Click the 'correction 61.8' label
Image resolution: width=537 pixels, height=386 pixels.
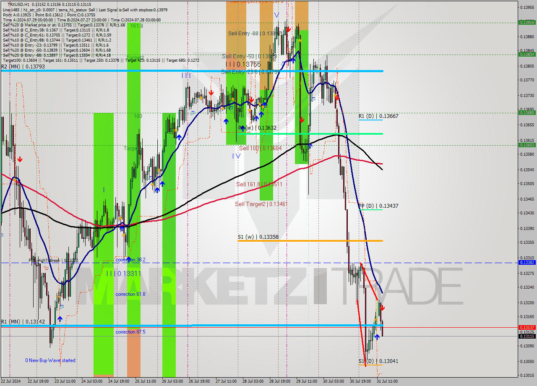coord(130,294)
